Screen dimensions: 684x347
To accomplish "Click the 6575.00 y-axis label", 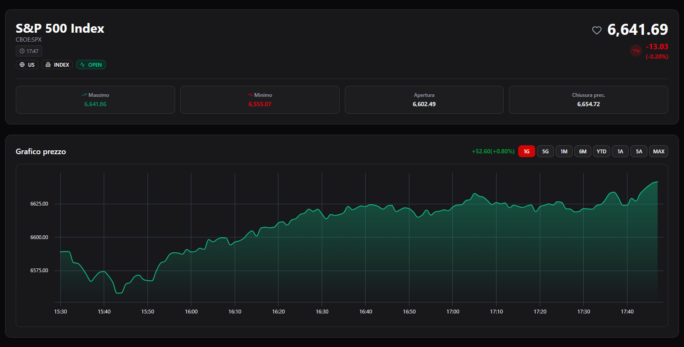I will pos(39,271).
